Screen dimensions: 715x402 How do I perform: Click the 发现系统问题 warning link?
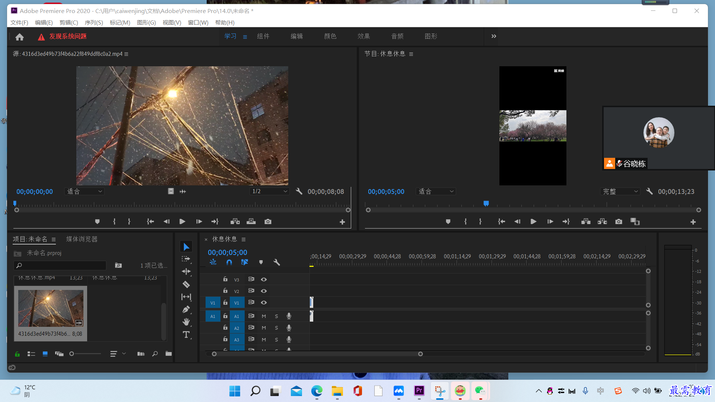68,36
